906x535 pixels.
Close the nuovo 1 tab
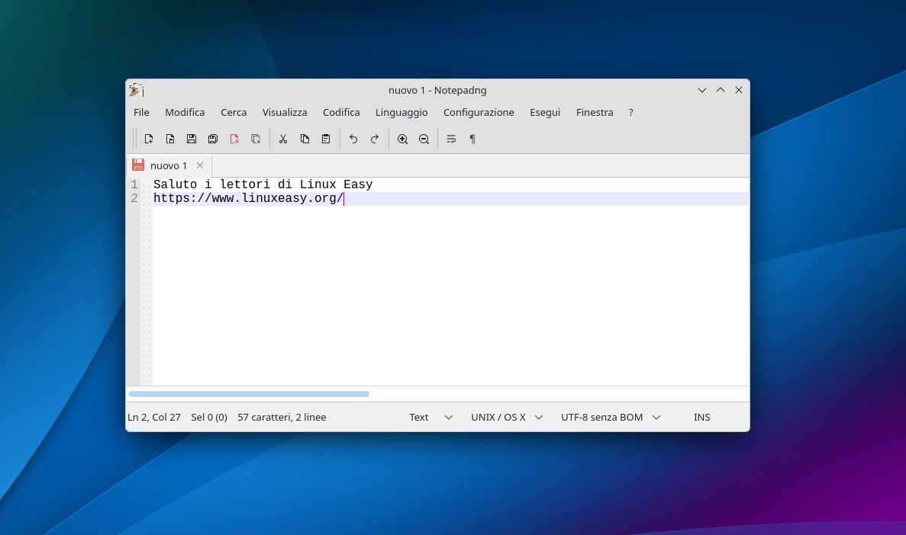200,165
